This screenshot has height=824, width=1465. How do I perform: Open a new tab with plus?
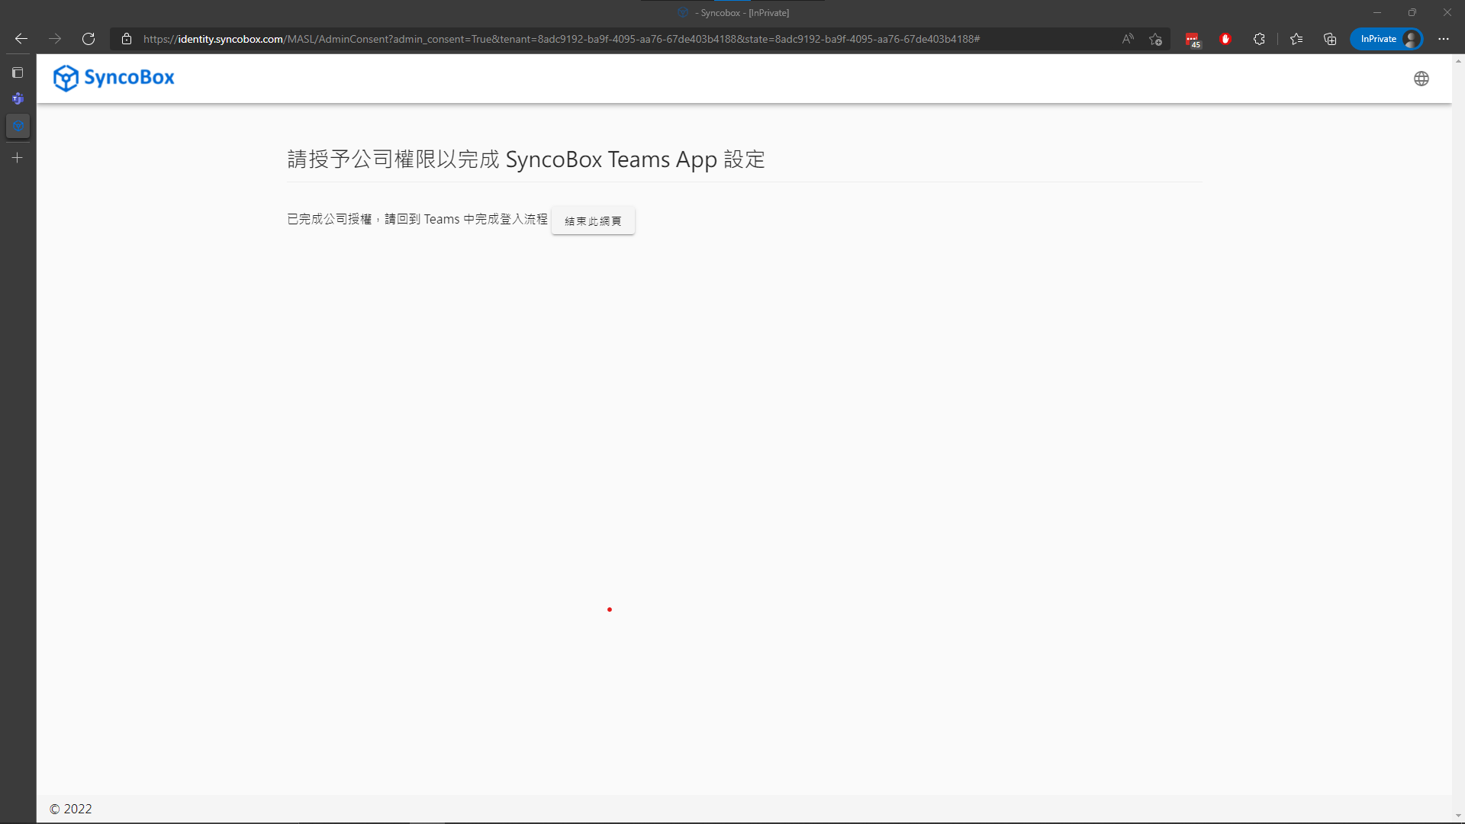tap(18, 158)
